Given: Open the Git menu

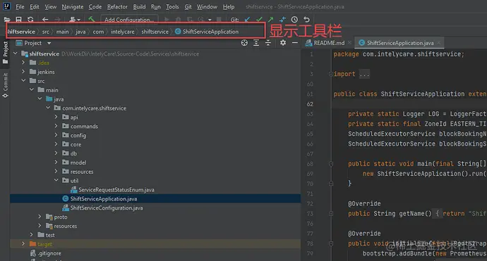Looking at the screenshot, I should pos(188,6).
